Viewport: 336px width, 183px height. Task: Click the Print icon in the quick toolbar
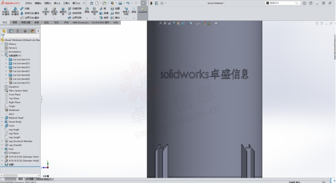pyautogui.click(x=120, y=3)
